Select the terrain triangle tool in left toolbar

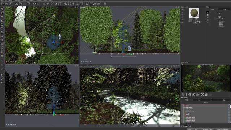coord(2,21)
